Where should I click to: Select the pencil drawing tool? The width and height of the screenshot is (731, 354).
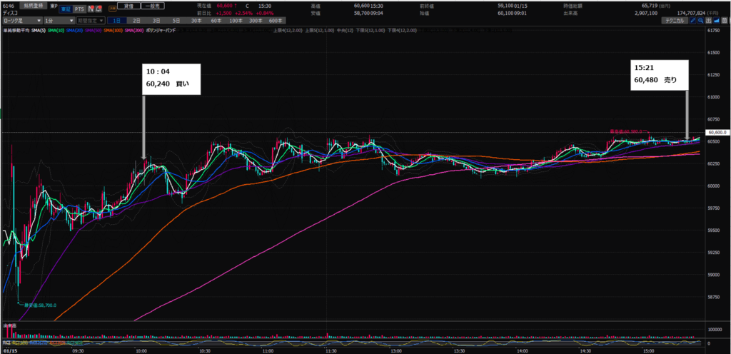[x=693, y=21]
